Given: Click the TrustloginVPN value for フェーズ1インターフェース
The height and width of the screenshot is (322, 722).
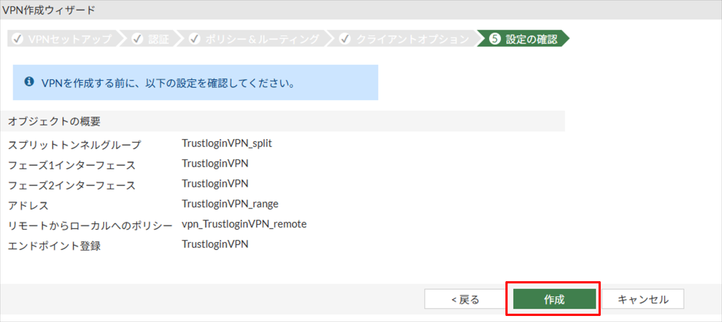Looking at the screenshot, I should (x=215, y=163).
